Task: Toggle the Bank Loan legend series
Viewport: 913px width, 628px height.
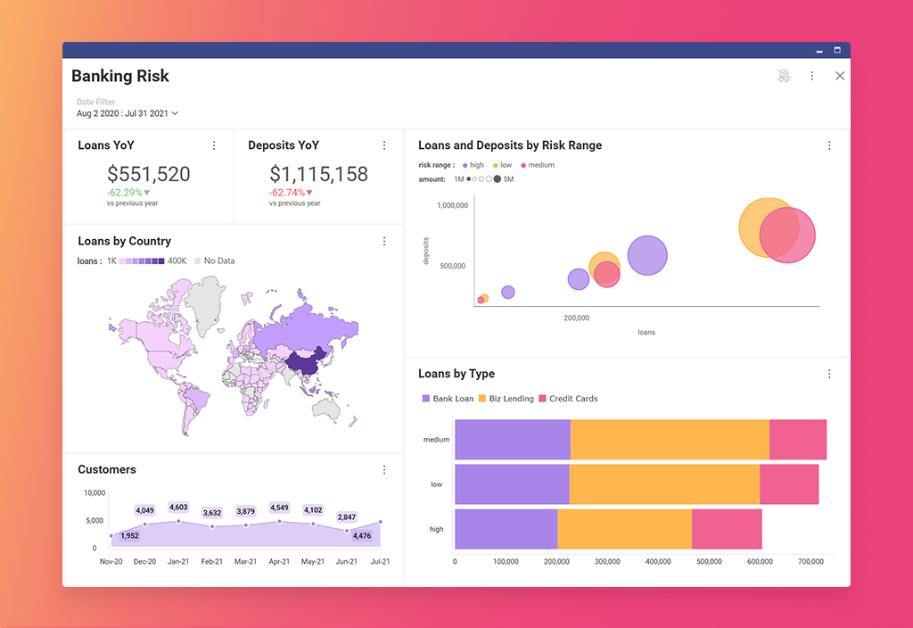Action: [448, 399]
